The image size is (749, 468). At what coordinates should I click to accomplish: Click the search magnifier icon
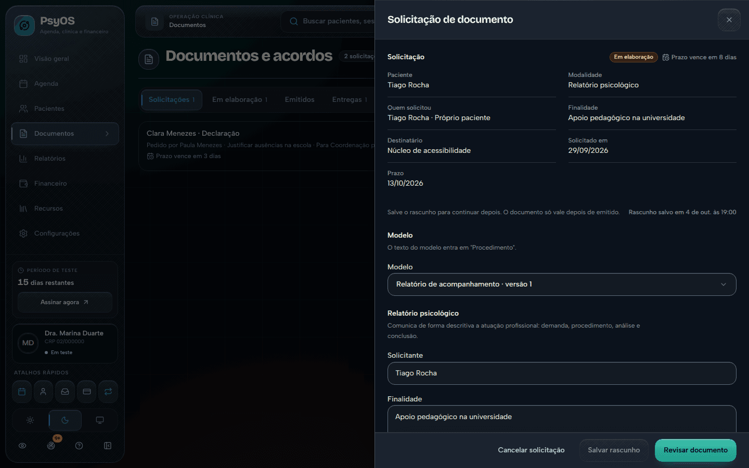tap(294, 21)
